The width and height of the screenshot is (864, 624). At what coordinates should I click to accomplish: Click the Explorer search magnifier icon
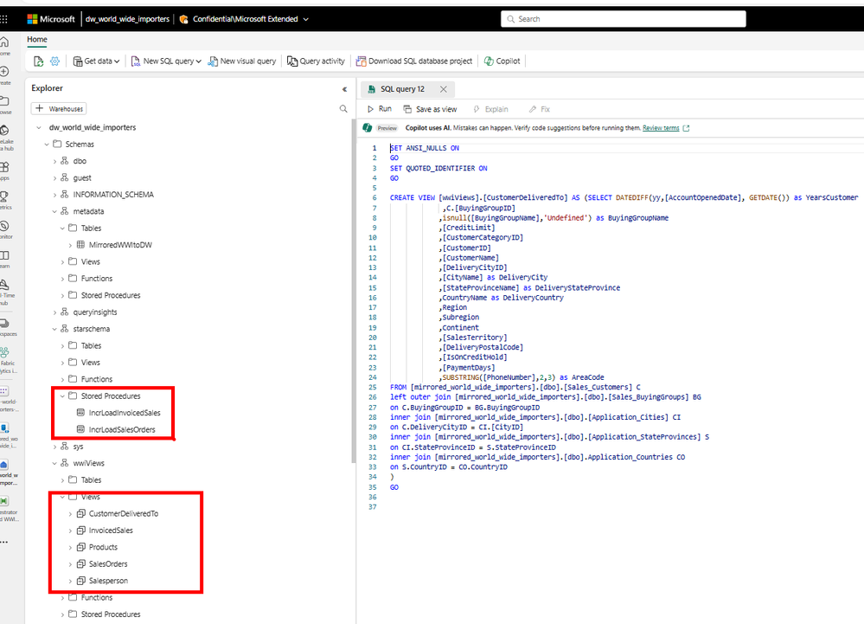pyautogui.click(x=343, y=108)
